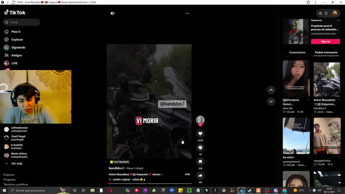Open the 'VI MORIR' suggested video thumbnail
The width and height of the screenshot is (345, 194).
[x=327, y=79]
